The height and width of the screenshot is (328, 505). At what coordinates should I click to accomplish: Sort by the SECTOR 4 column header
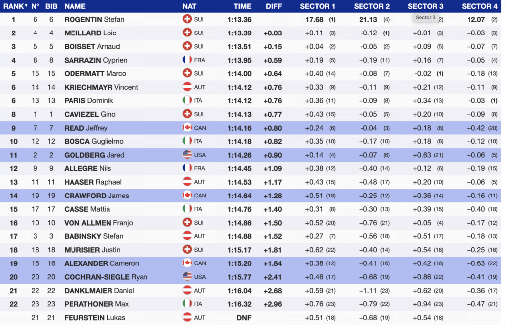pos(479,6)
